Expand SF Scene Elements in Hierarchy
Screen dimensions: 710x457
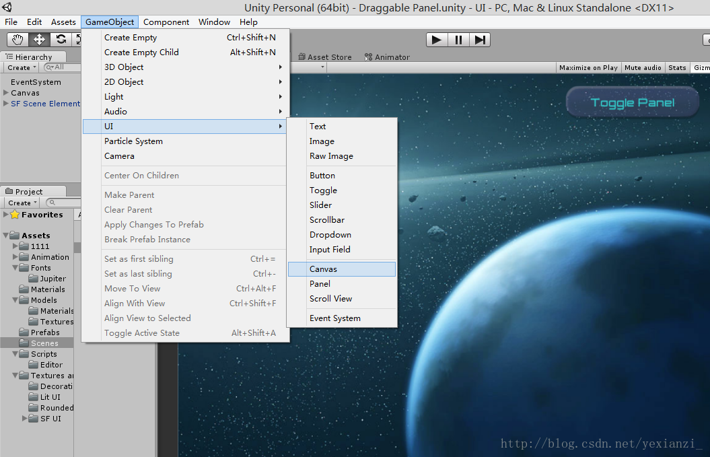coord(6,103)
